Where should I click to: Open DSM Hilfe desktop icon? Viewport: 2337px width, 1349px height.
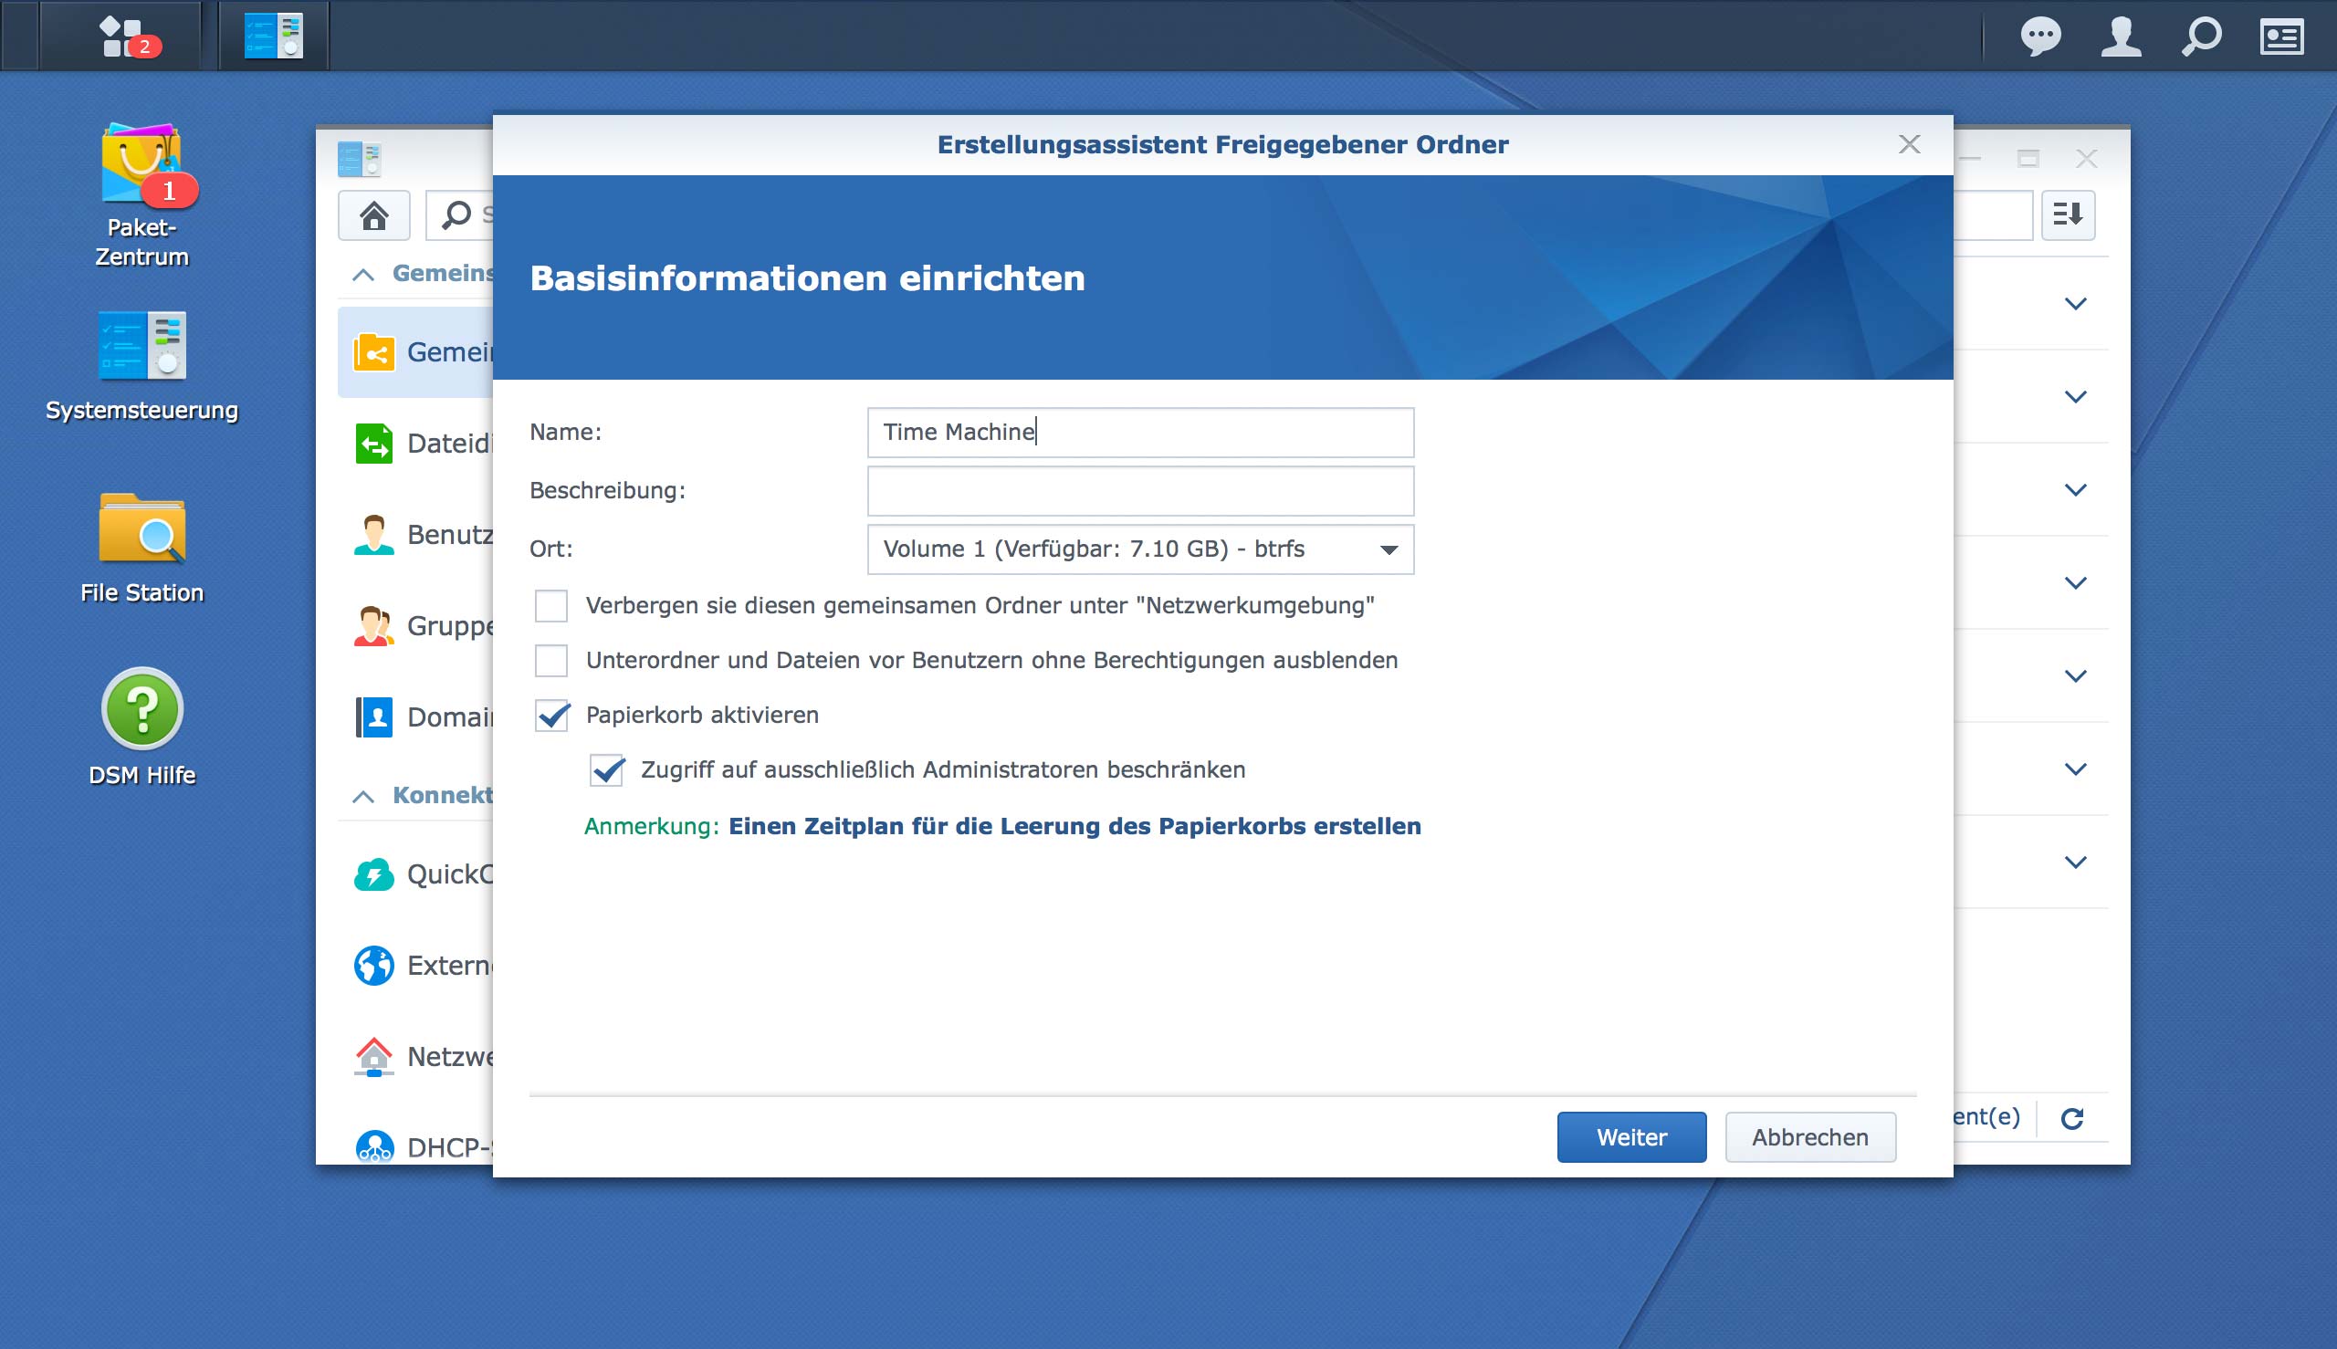click(141, 728)
